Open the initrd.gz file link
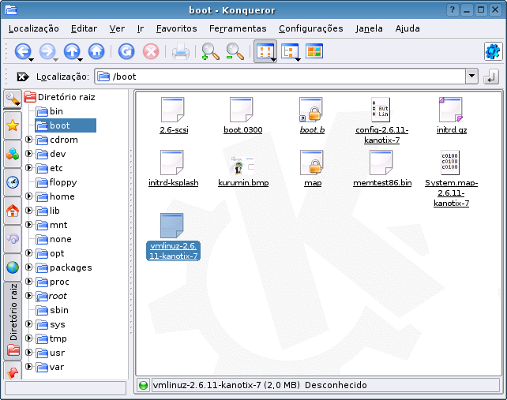Screen dimensions: 507x400 coord(452,130)
